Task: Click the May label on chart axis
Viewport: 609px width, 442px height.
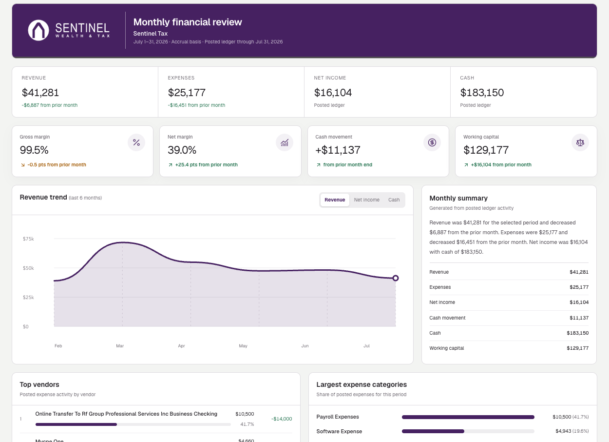Action: coord(243,346)
